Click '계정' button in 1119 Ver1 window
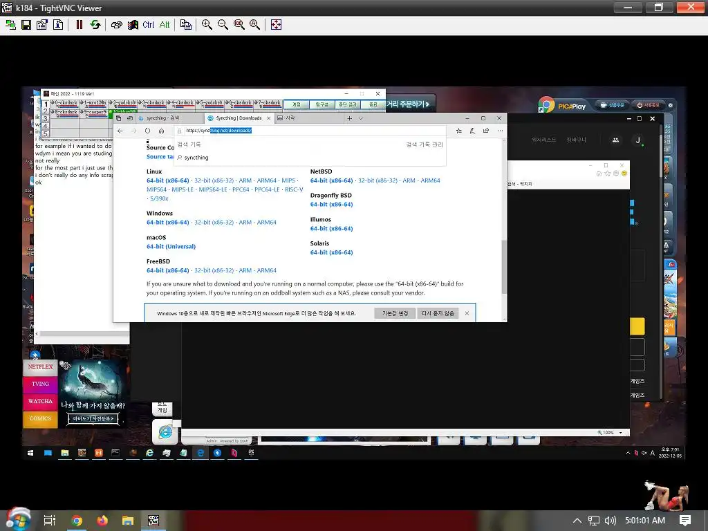Screen dimensions: 708x531 pyautogui.click(x=296, y=104)
